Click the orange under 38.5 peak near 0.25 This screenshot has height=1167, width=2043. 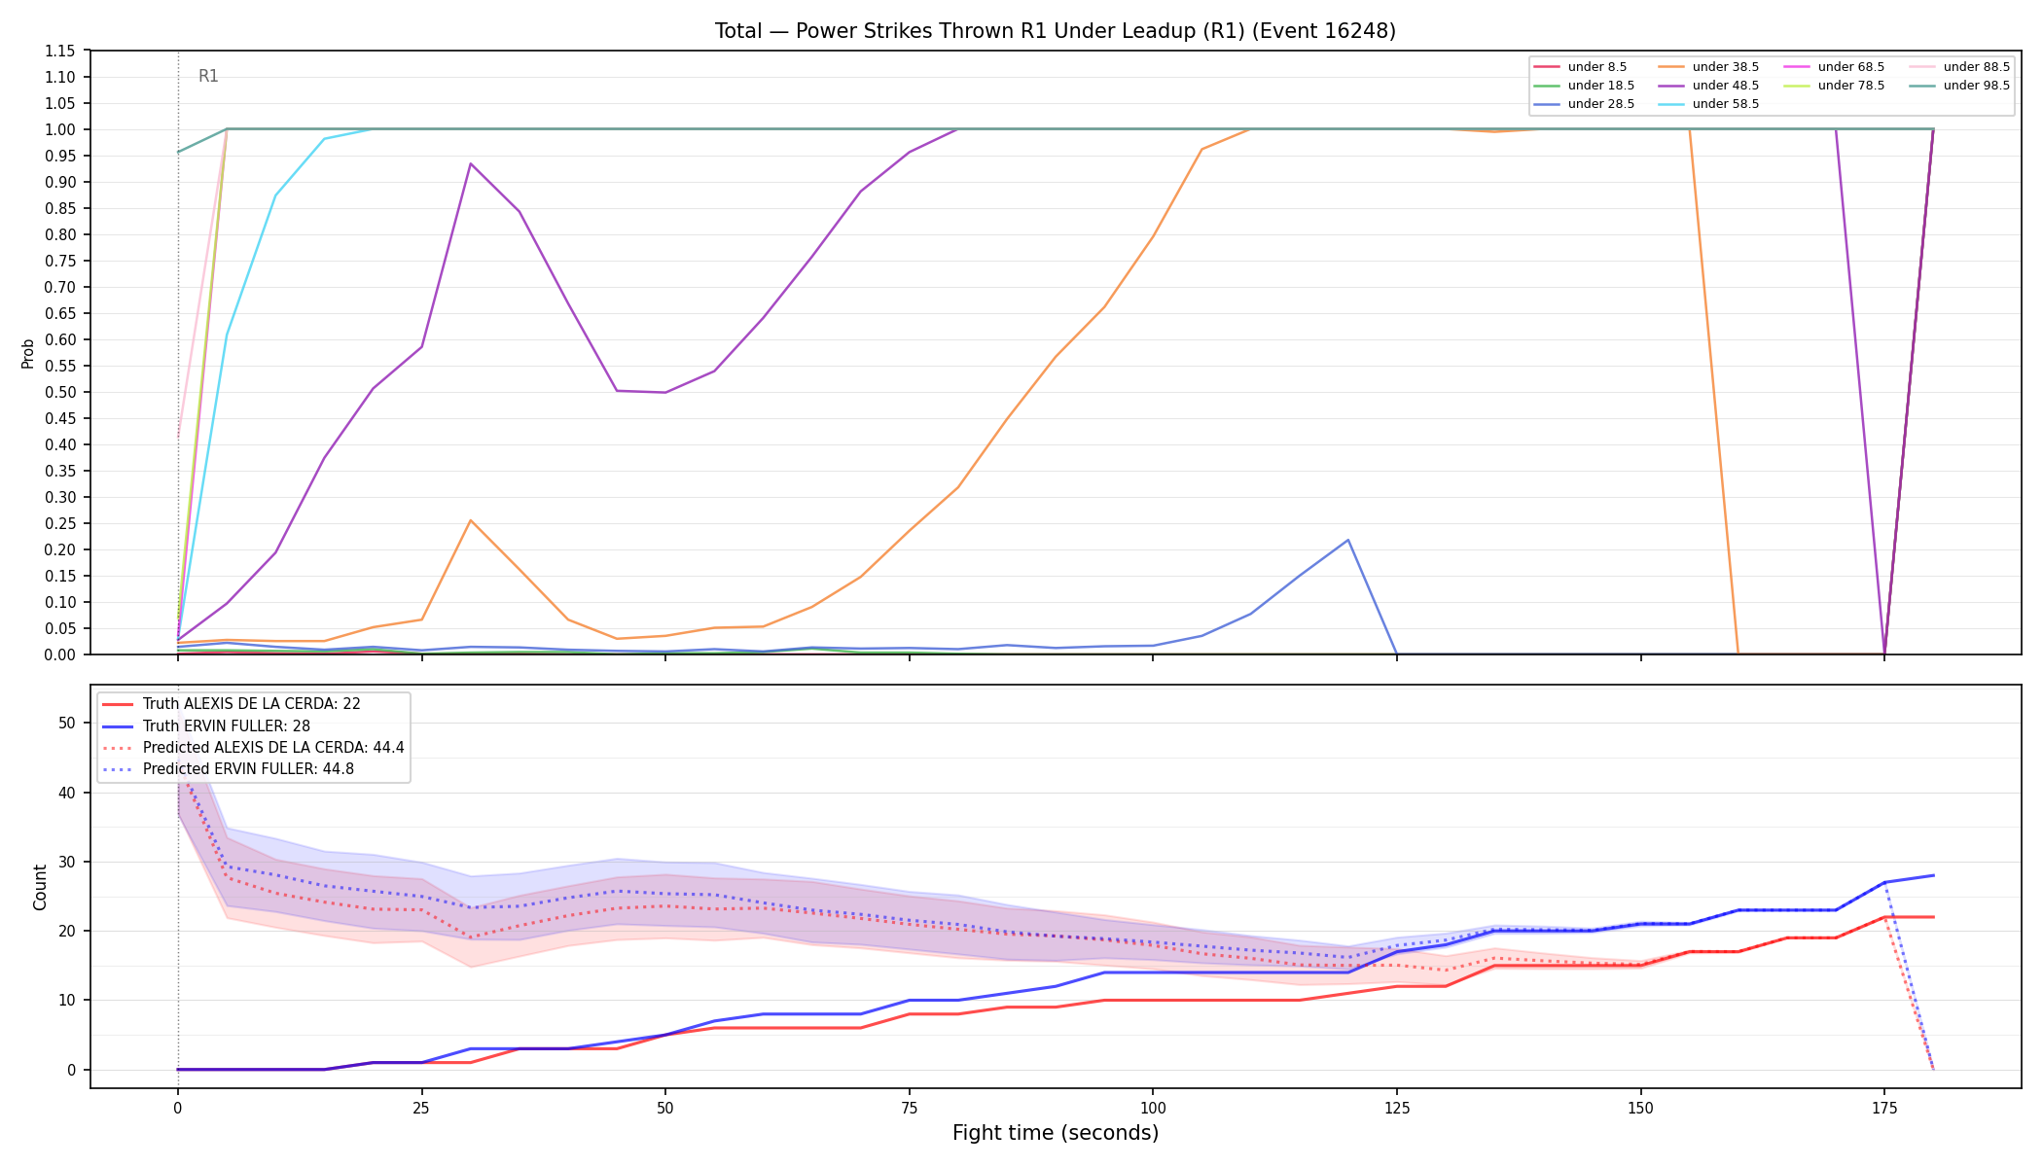point(471,520)
